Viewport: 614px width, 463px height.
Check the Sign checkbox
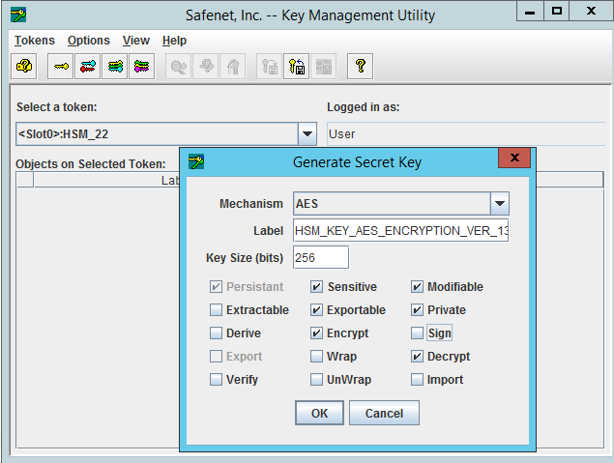coord(417,333)
